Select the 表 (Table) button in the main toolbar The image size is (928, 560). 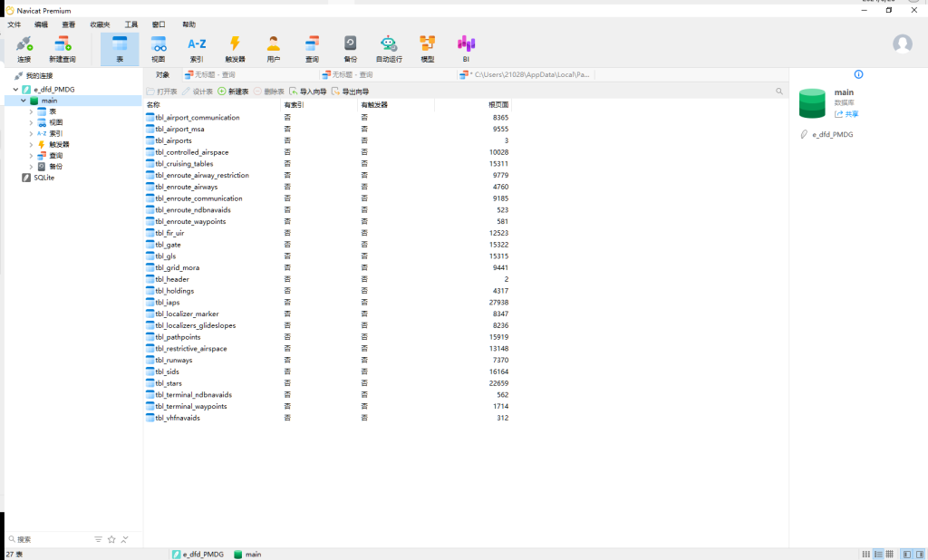120,49
